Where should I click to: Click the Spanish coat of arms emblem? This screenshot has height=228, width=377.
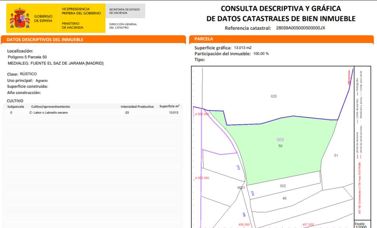tap(20, 19)
